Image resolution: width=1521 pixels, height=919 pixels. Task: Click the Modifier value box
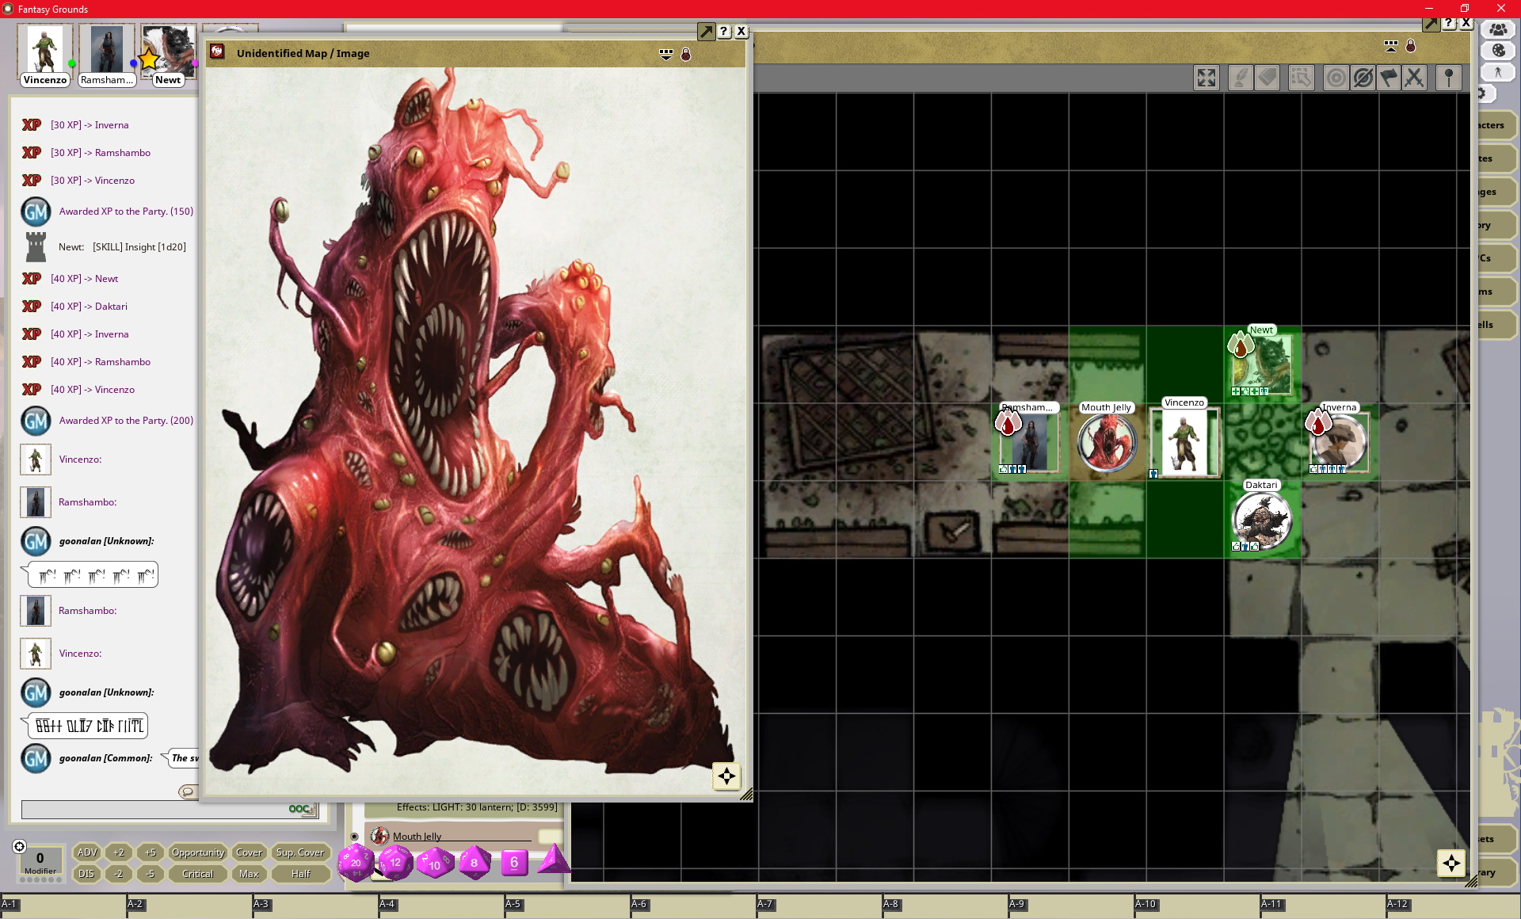pyautogui.click(x=40, y=862)
